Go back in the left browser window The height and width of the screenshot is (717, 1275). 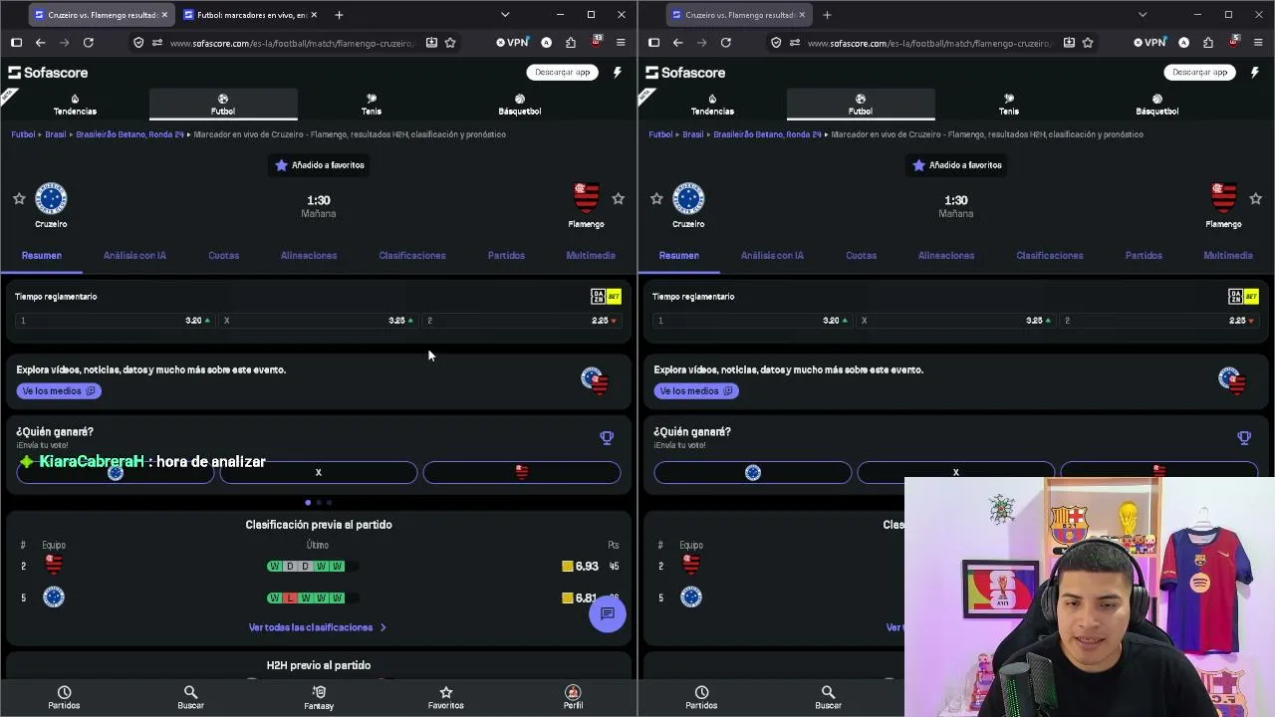40,43
